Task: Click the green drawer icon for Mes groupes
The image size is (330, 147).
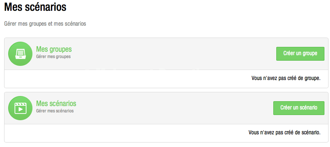Action: 20,54
